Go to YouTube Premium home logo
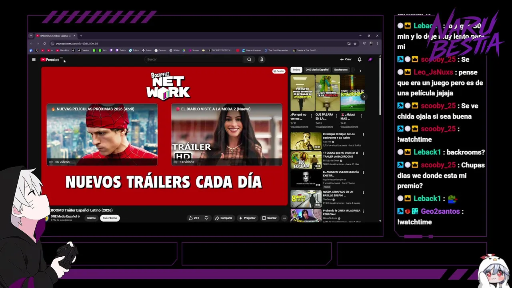 [x=50, y=60]
